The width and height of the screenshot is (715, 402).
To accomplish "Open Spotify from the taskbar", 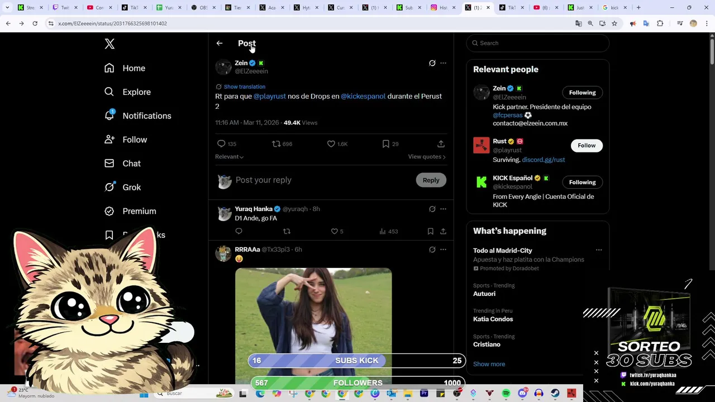I will [x=506, y=394].
